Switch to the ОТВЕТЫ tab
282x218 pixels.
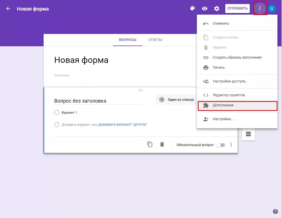click(155, 40)
